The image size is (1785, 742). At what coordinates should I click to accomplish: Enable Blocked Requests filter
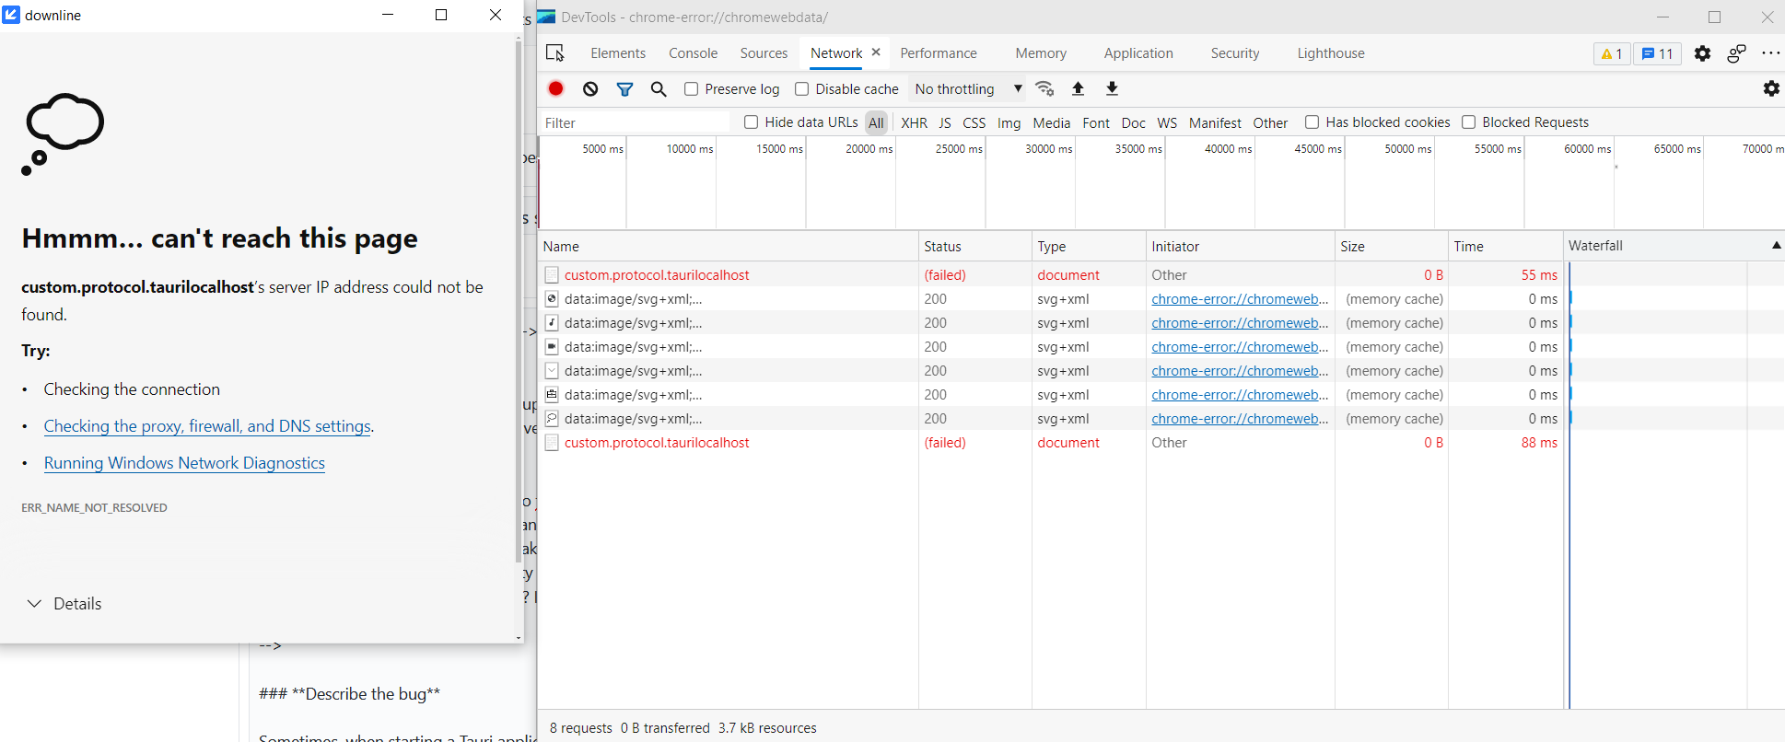[x=1468, y=122]
